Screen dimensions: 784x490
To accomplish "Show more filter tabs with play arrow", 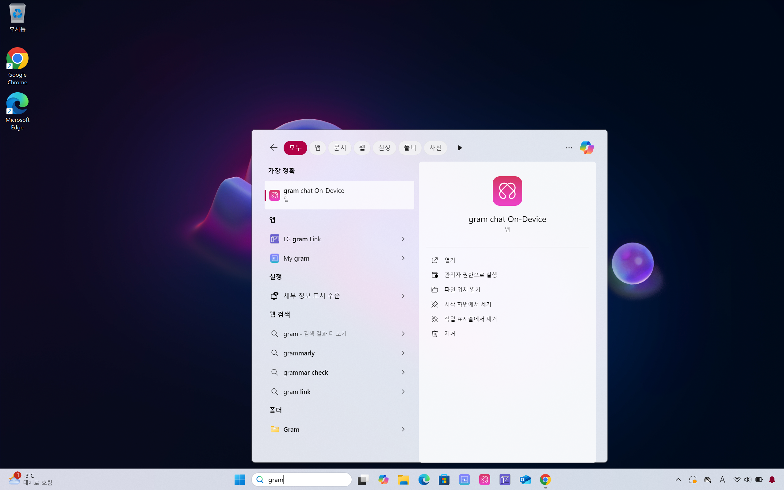I will (460, 148).
